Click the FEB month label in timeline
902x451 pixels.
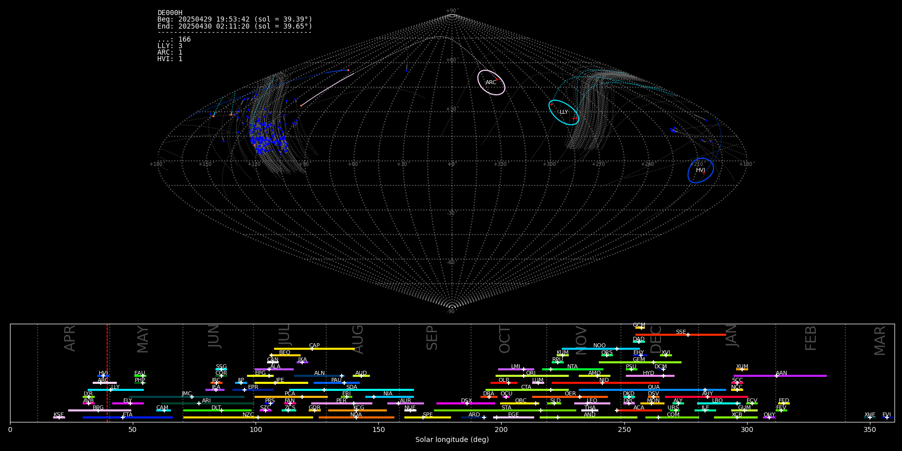(x=811, y=338)
